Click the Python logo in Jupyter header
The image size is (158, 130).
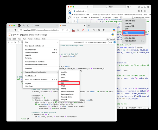[x=113, y=35]
